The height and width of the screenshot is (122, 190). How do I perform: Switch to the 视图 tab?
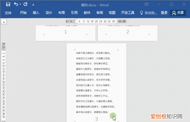pyautogui.click(x=112, y=13)
